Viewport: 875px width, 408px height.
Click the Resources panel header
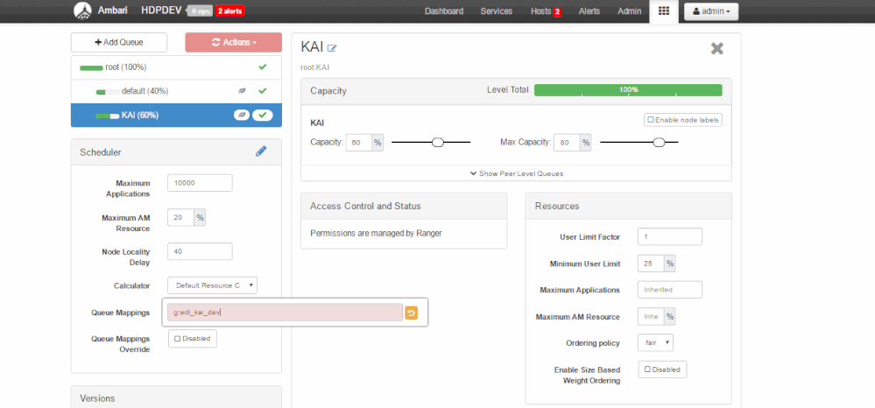[628, 206]
